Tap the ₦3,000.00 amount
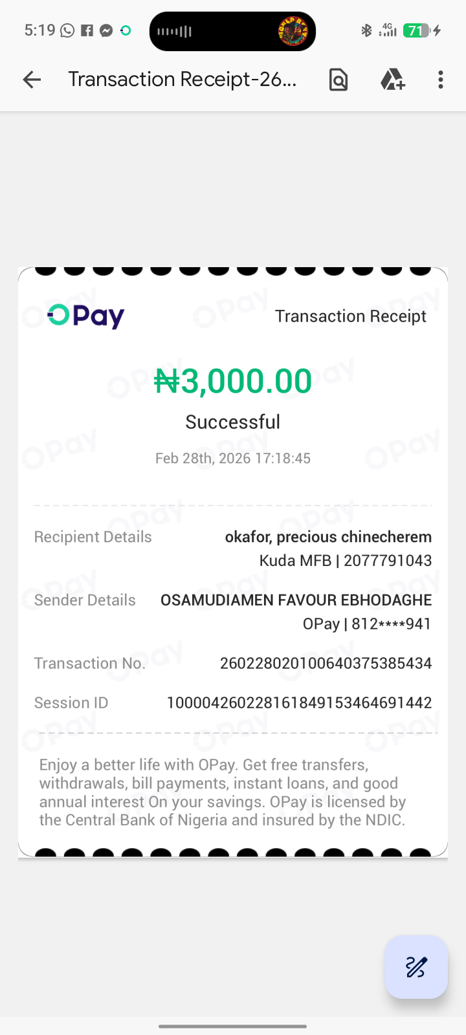This screenshot has width=466, height=1035. click(x=233, y=381)
